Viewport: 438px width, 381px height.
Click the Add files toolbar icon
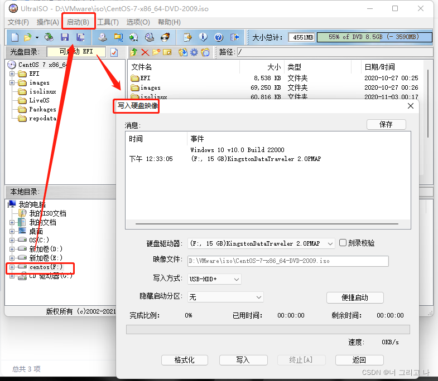pos(187,37)
